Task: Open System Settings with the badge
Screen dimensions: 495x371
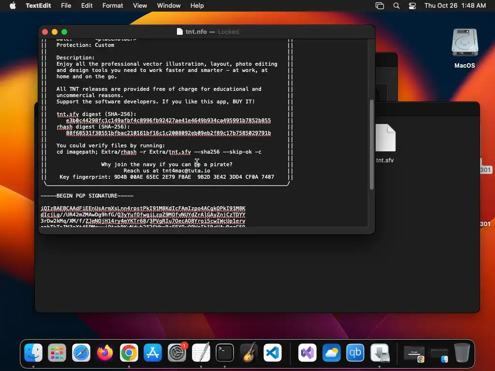Action: point(177,353)
